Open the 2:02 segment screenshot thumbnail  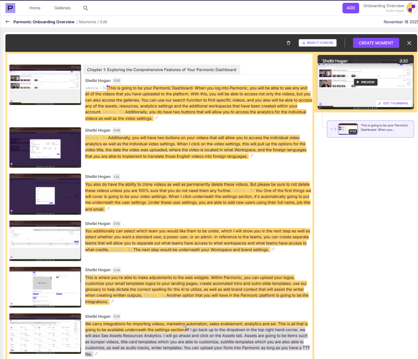[x=45, y=241]
